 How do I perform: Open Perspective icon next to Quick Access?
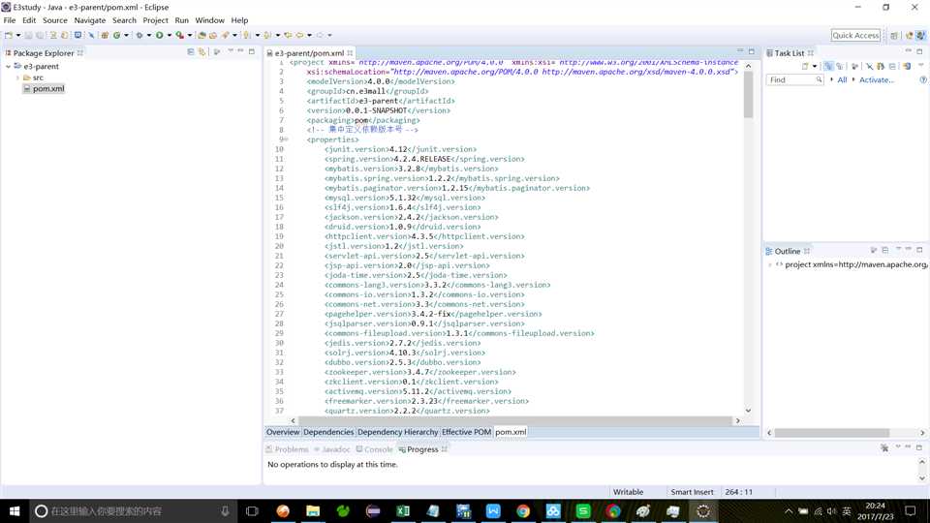[894, 36]
